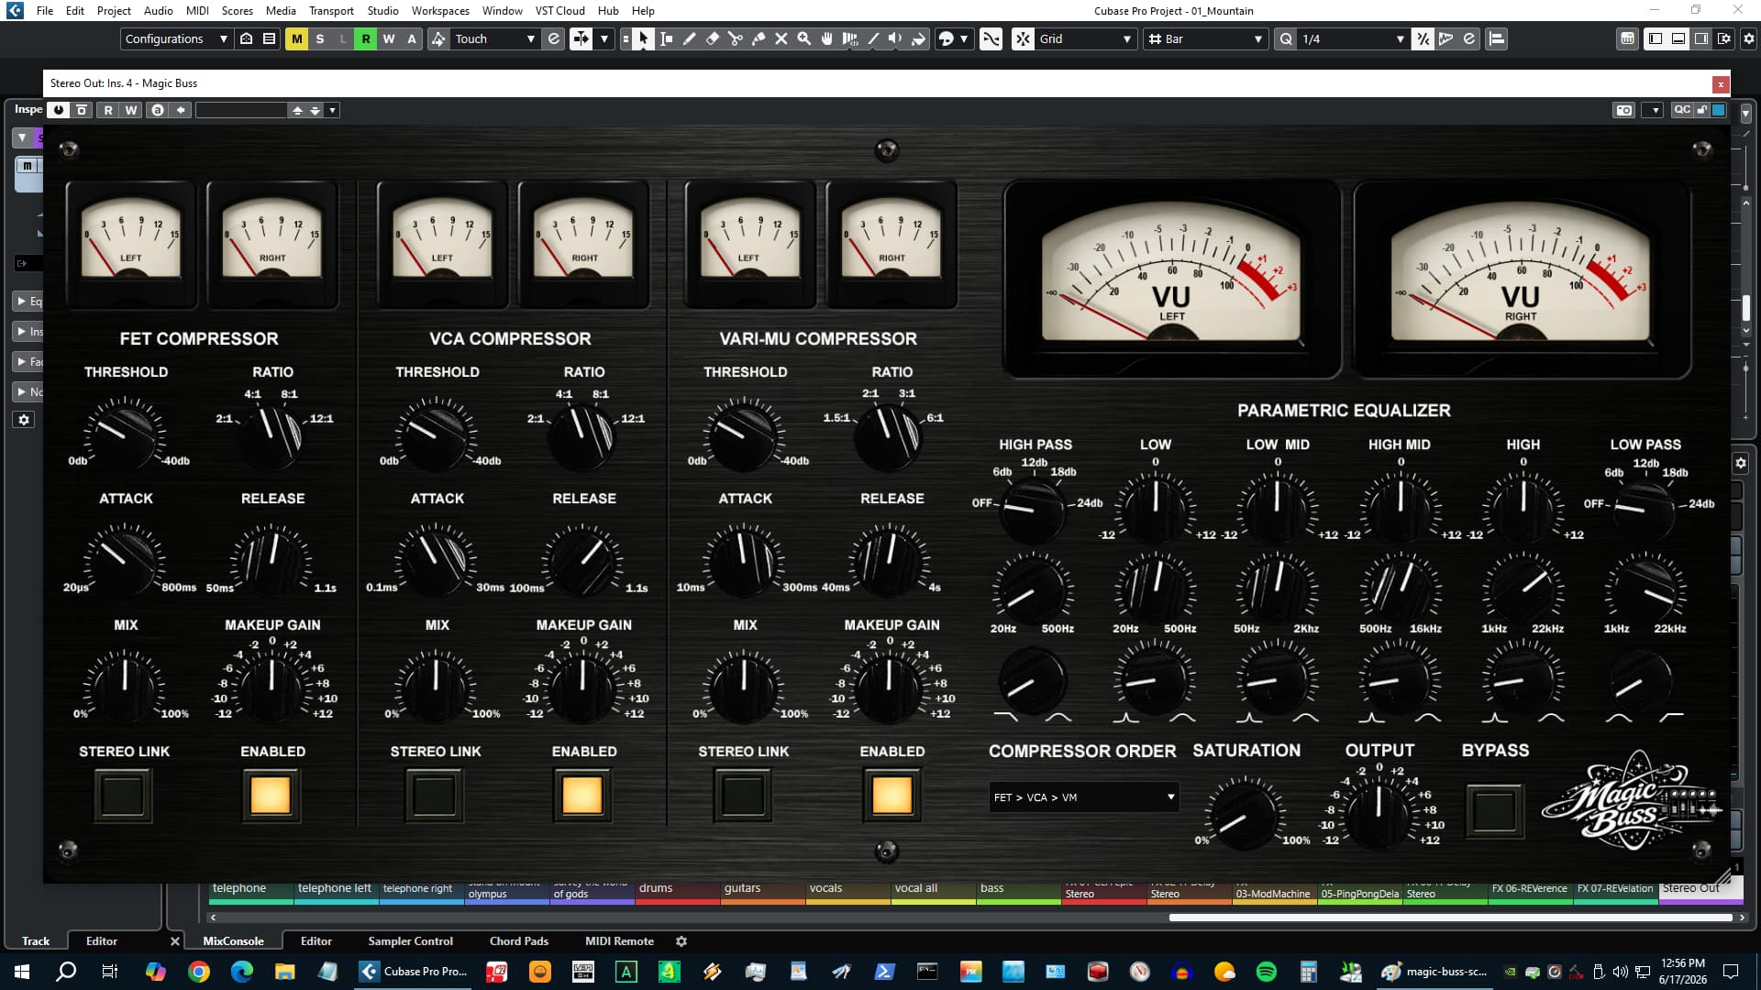Open the Grid snap type dropdown

point(1086,38)
